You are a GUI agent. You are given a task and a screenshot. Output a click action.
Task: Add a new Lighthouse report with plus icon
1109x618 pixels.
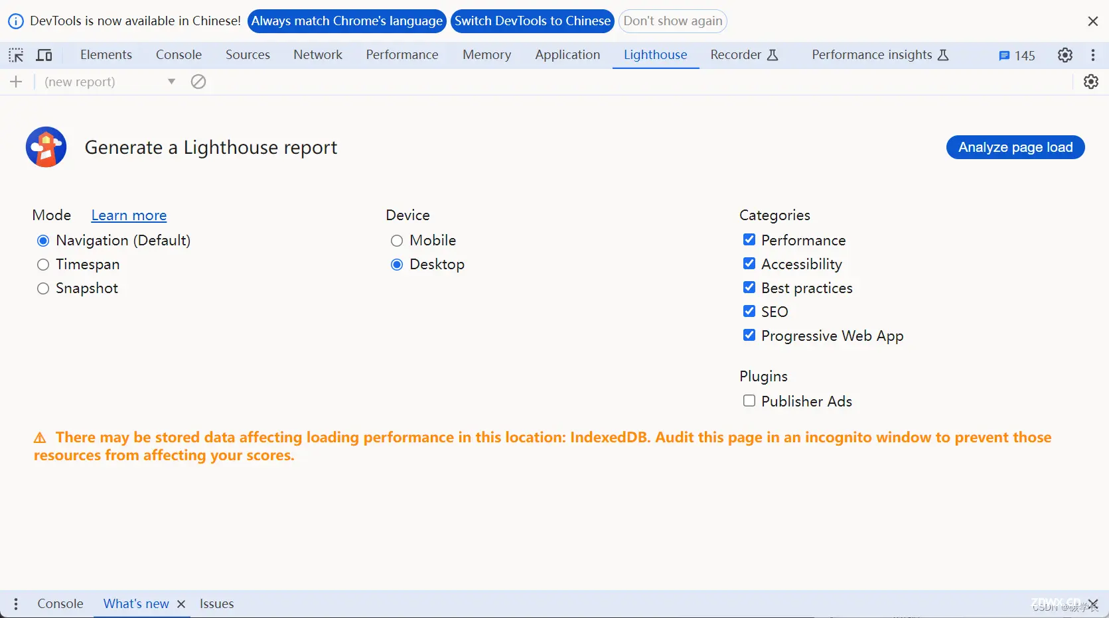[16, 82]
